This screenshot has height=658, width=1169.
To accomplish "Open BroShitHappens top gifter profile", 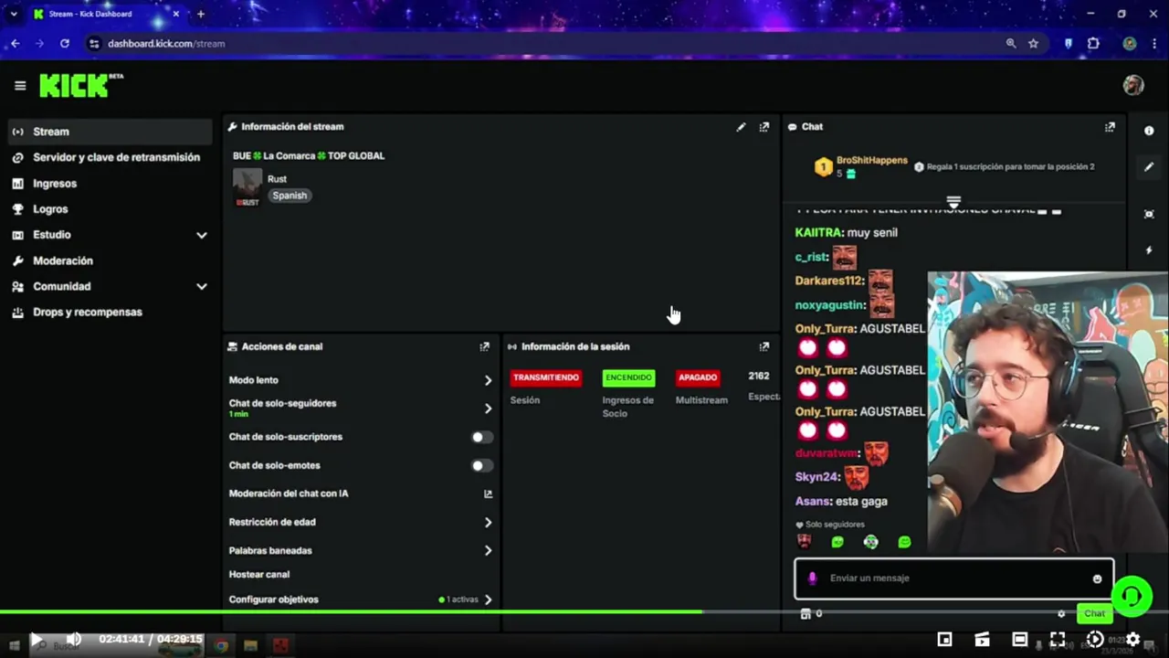I will tap(871, 160).
